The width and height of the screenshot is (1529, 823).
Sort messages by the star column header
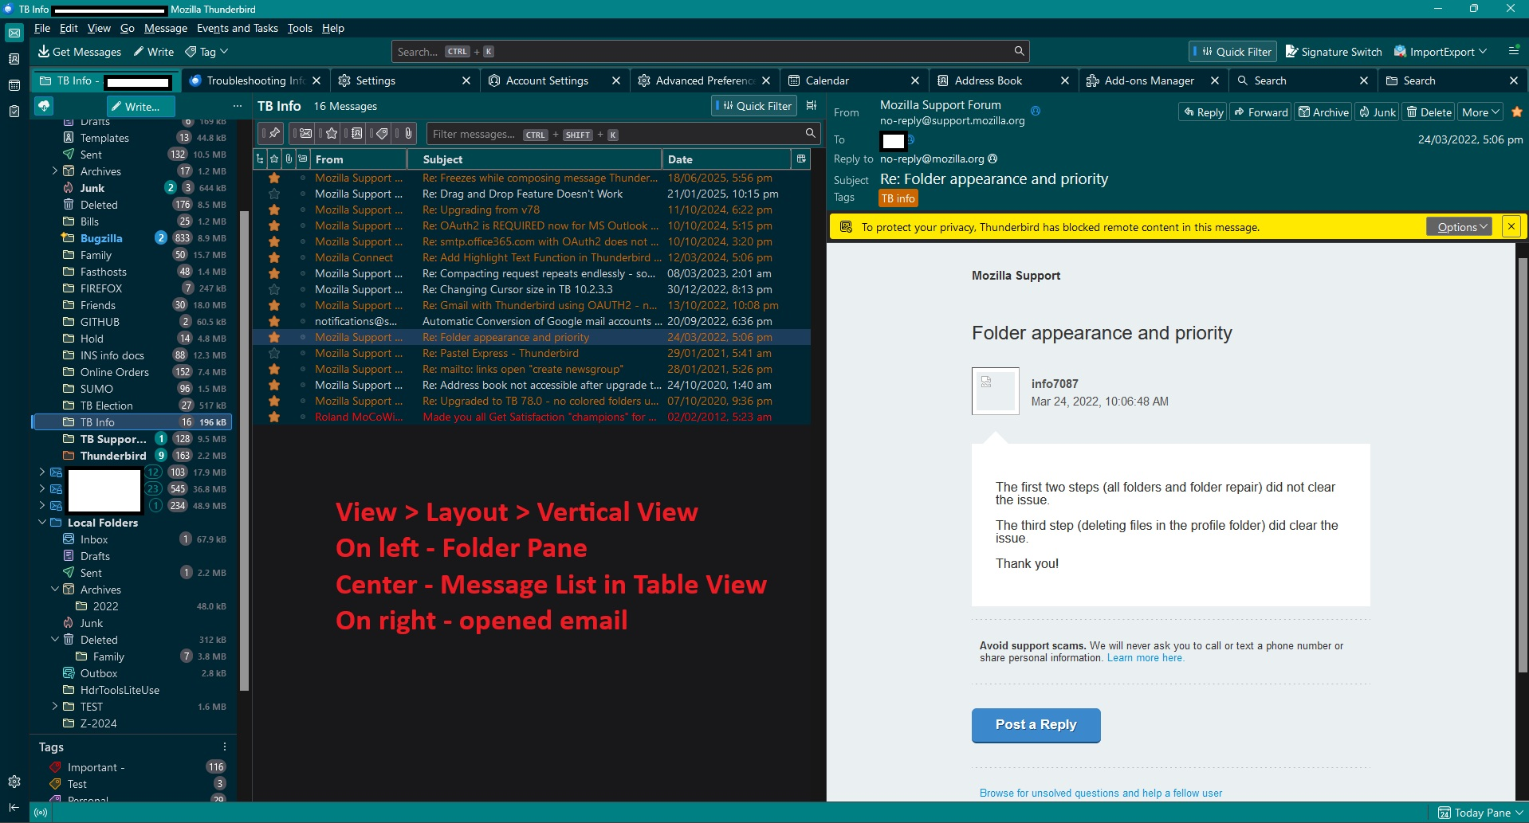tap(274, 159)
